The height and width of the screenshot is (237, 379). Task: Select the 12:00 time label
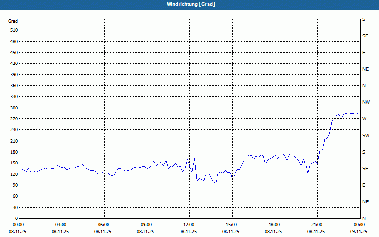(188, 225)
